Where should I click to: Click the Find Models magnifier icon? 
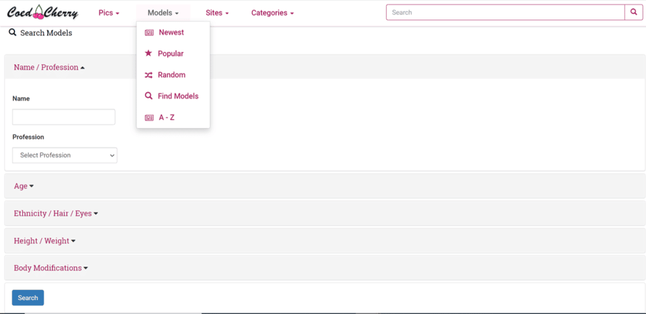pos(148,96)
